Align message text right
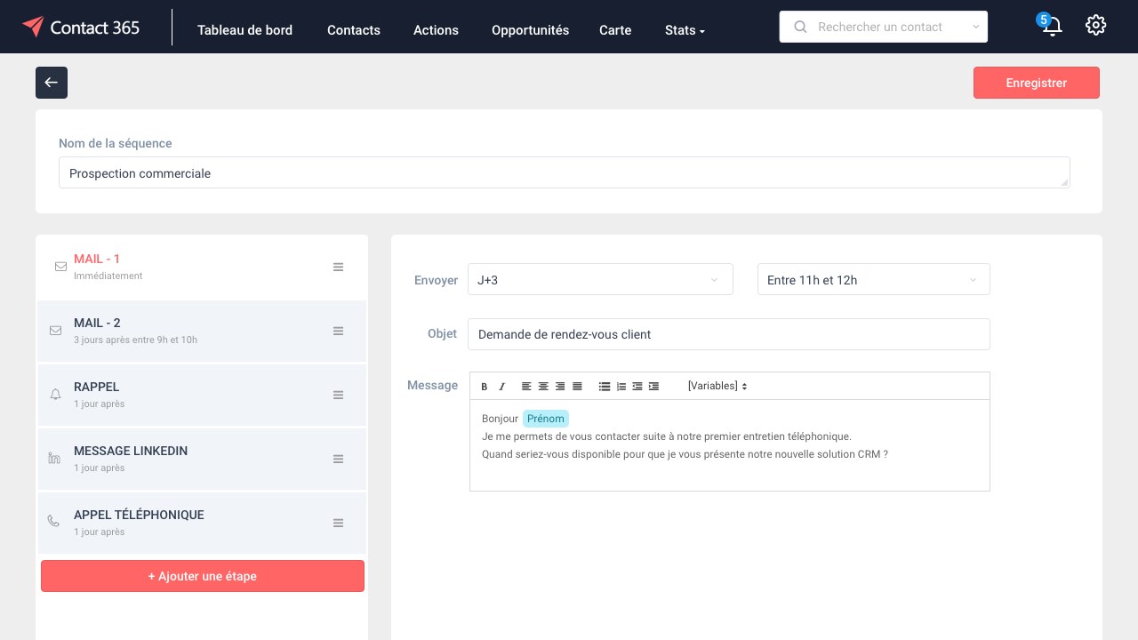Viewport: 1138px width, 640px height. (x=560, y=387)
